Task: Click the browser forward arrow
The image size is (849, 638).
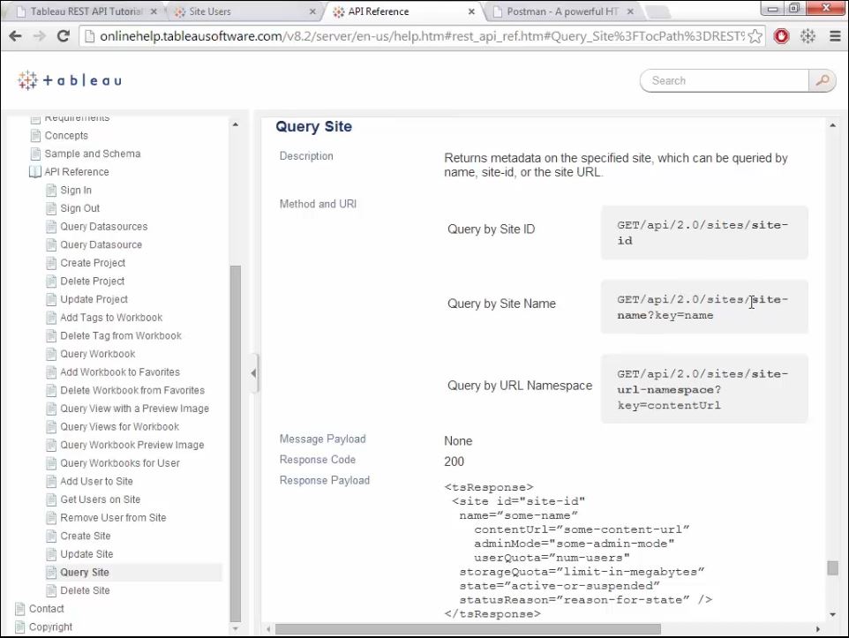Action: [x=40, y=36]
